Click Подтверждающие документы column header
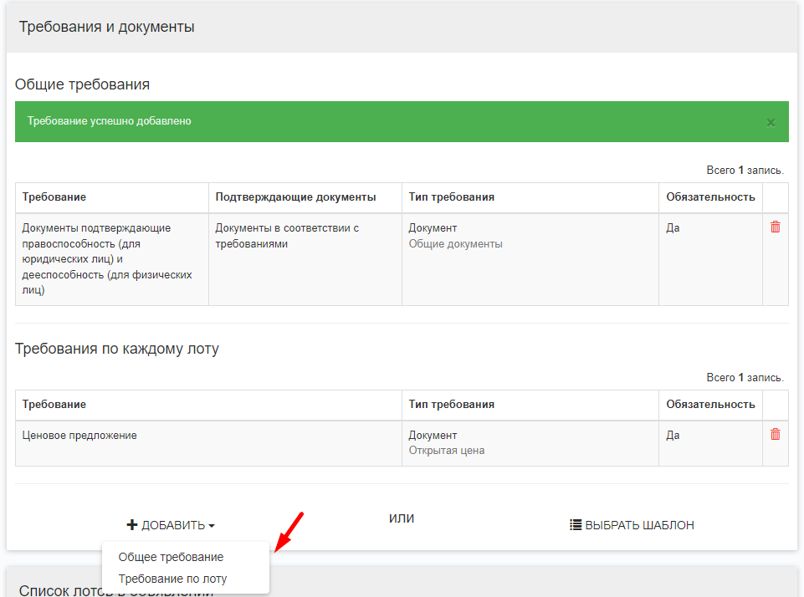The height and width of the screenshot is (597, 804). click(295, 197)
